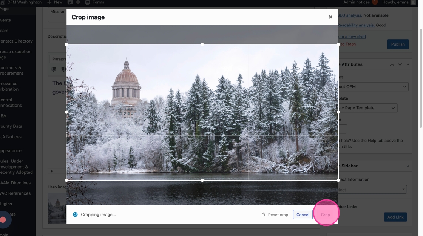Screen dimensions: 423x236
Task: Click the Reset crop rotate-arrow icon
Action: [263, 215]
